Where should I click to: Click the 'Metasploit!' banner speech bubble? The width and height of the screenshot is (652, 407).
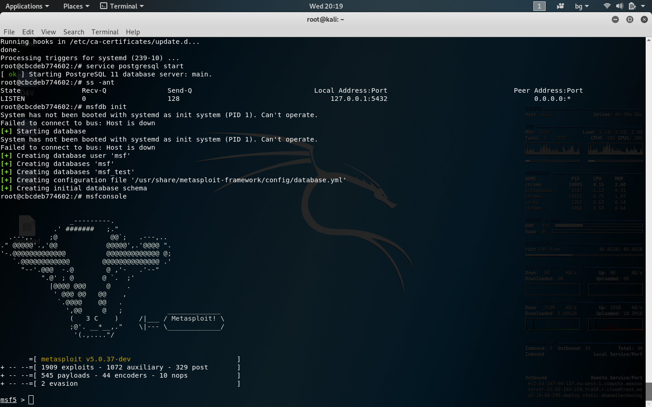coord(194,318)
